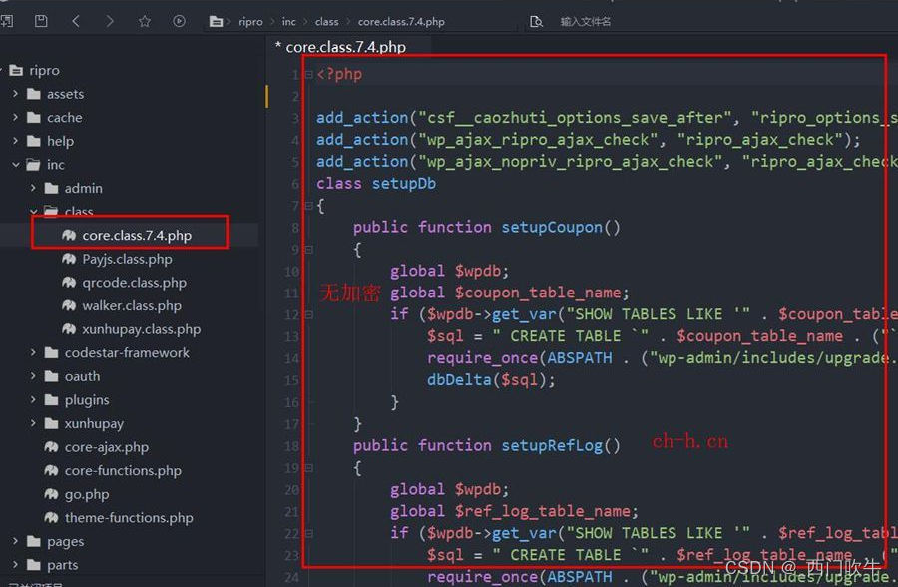
Task: Open go.php file
Action: pos(87,494)
